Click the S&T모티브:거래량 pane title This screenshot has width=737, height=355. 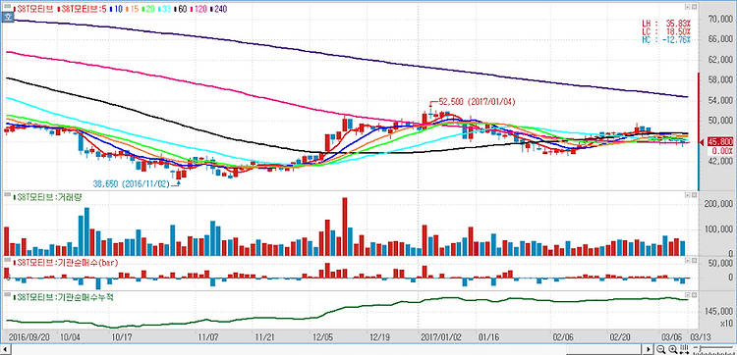coord(48,197)
